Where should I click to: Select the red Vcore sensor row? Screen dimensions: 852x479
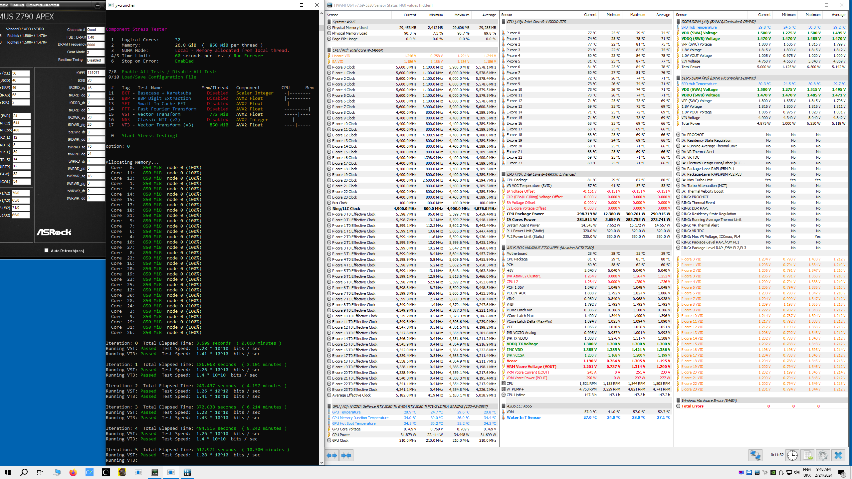(586, 361)
